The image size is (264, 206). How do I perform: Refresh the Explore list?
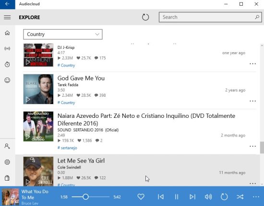145,17
